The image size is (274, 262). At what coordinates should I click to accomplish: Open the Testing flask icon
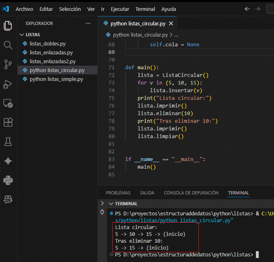click(x=8, y=142)
